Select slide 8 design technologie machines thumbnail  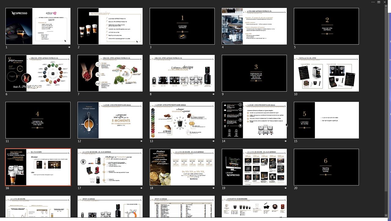click(182, 73)
